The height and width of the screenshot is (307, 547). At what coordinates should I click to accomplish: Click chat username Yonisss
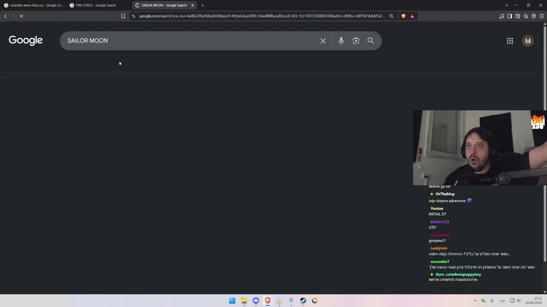437,209
